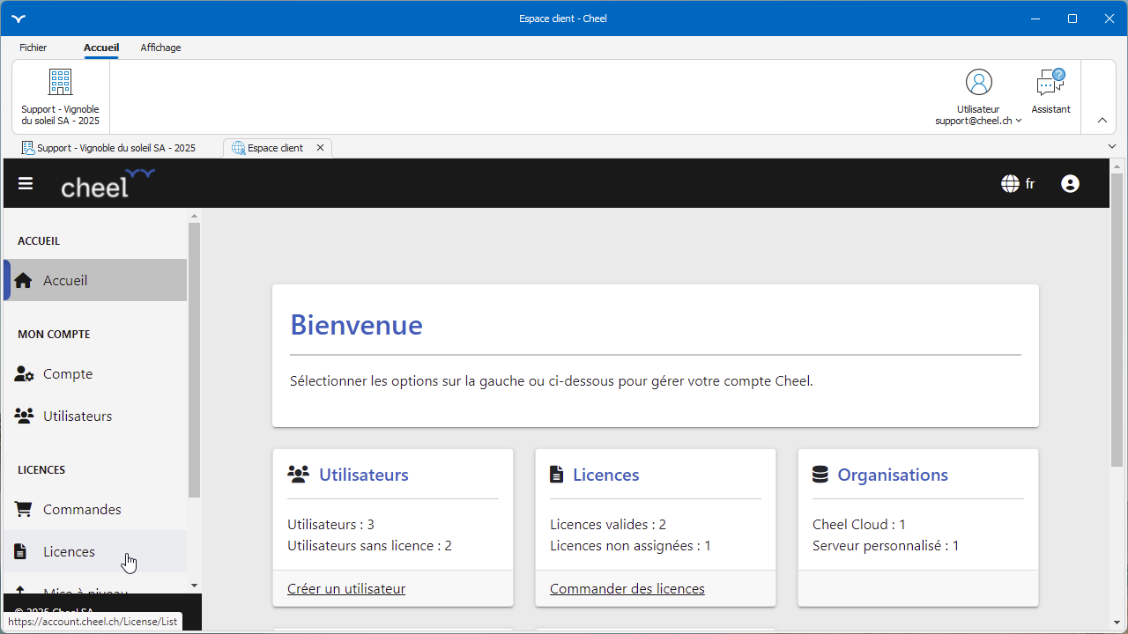Click the 'Utilisateurs : 3' text
1128x634 pixels.
coord(331,525)
